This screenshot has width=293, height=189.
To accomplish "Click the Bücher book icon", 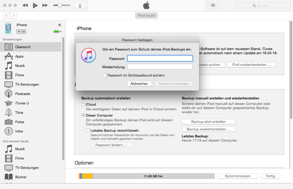I will pos(8,177).
